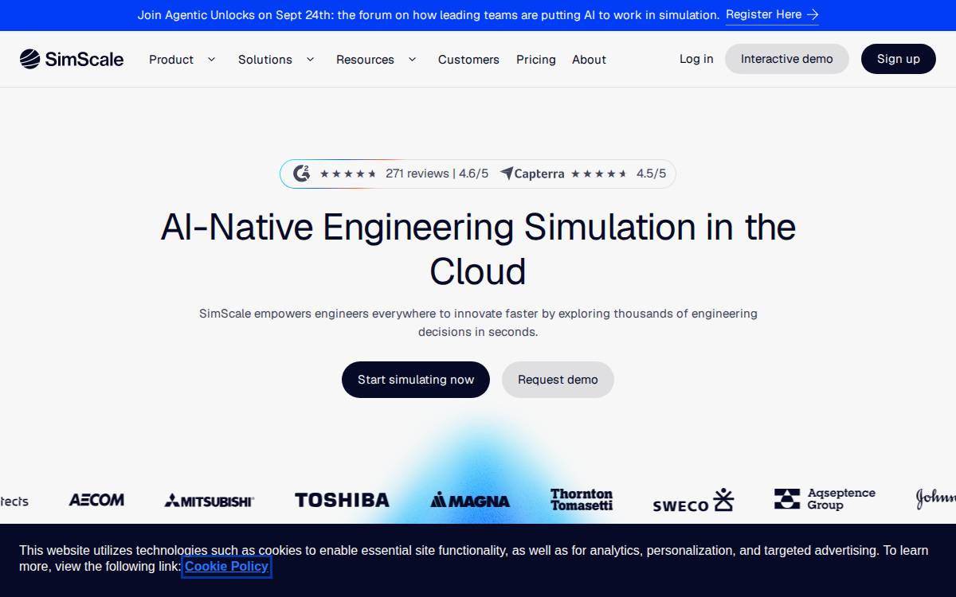Image resolution: width=956 pixels, height=597 pixels.
Task: Go to the Customers page
Action: coord(468,60)
